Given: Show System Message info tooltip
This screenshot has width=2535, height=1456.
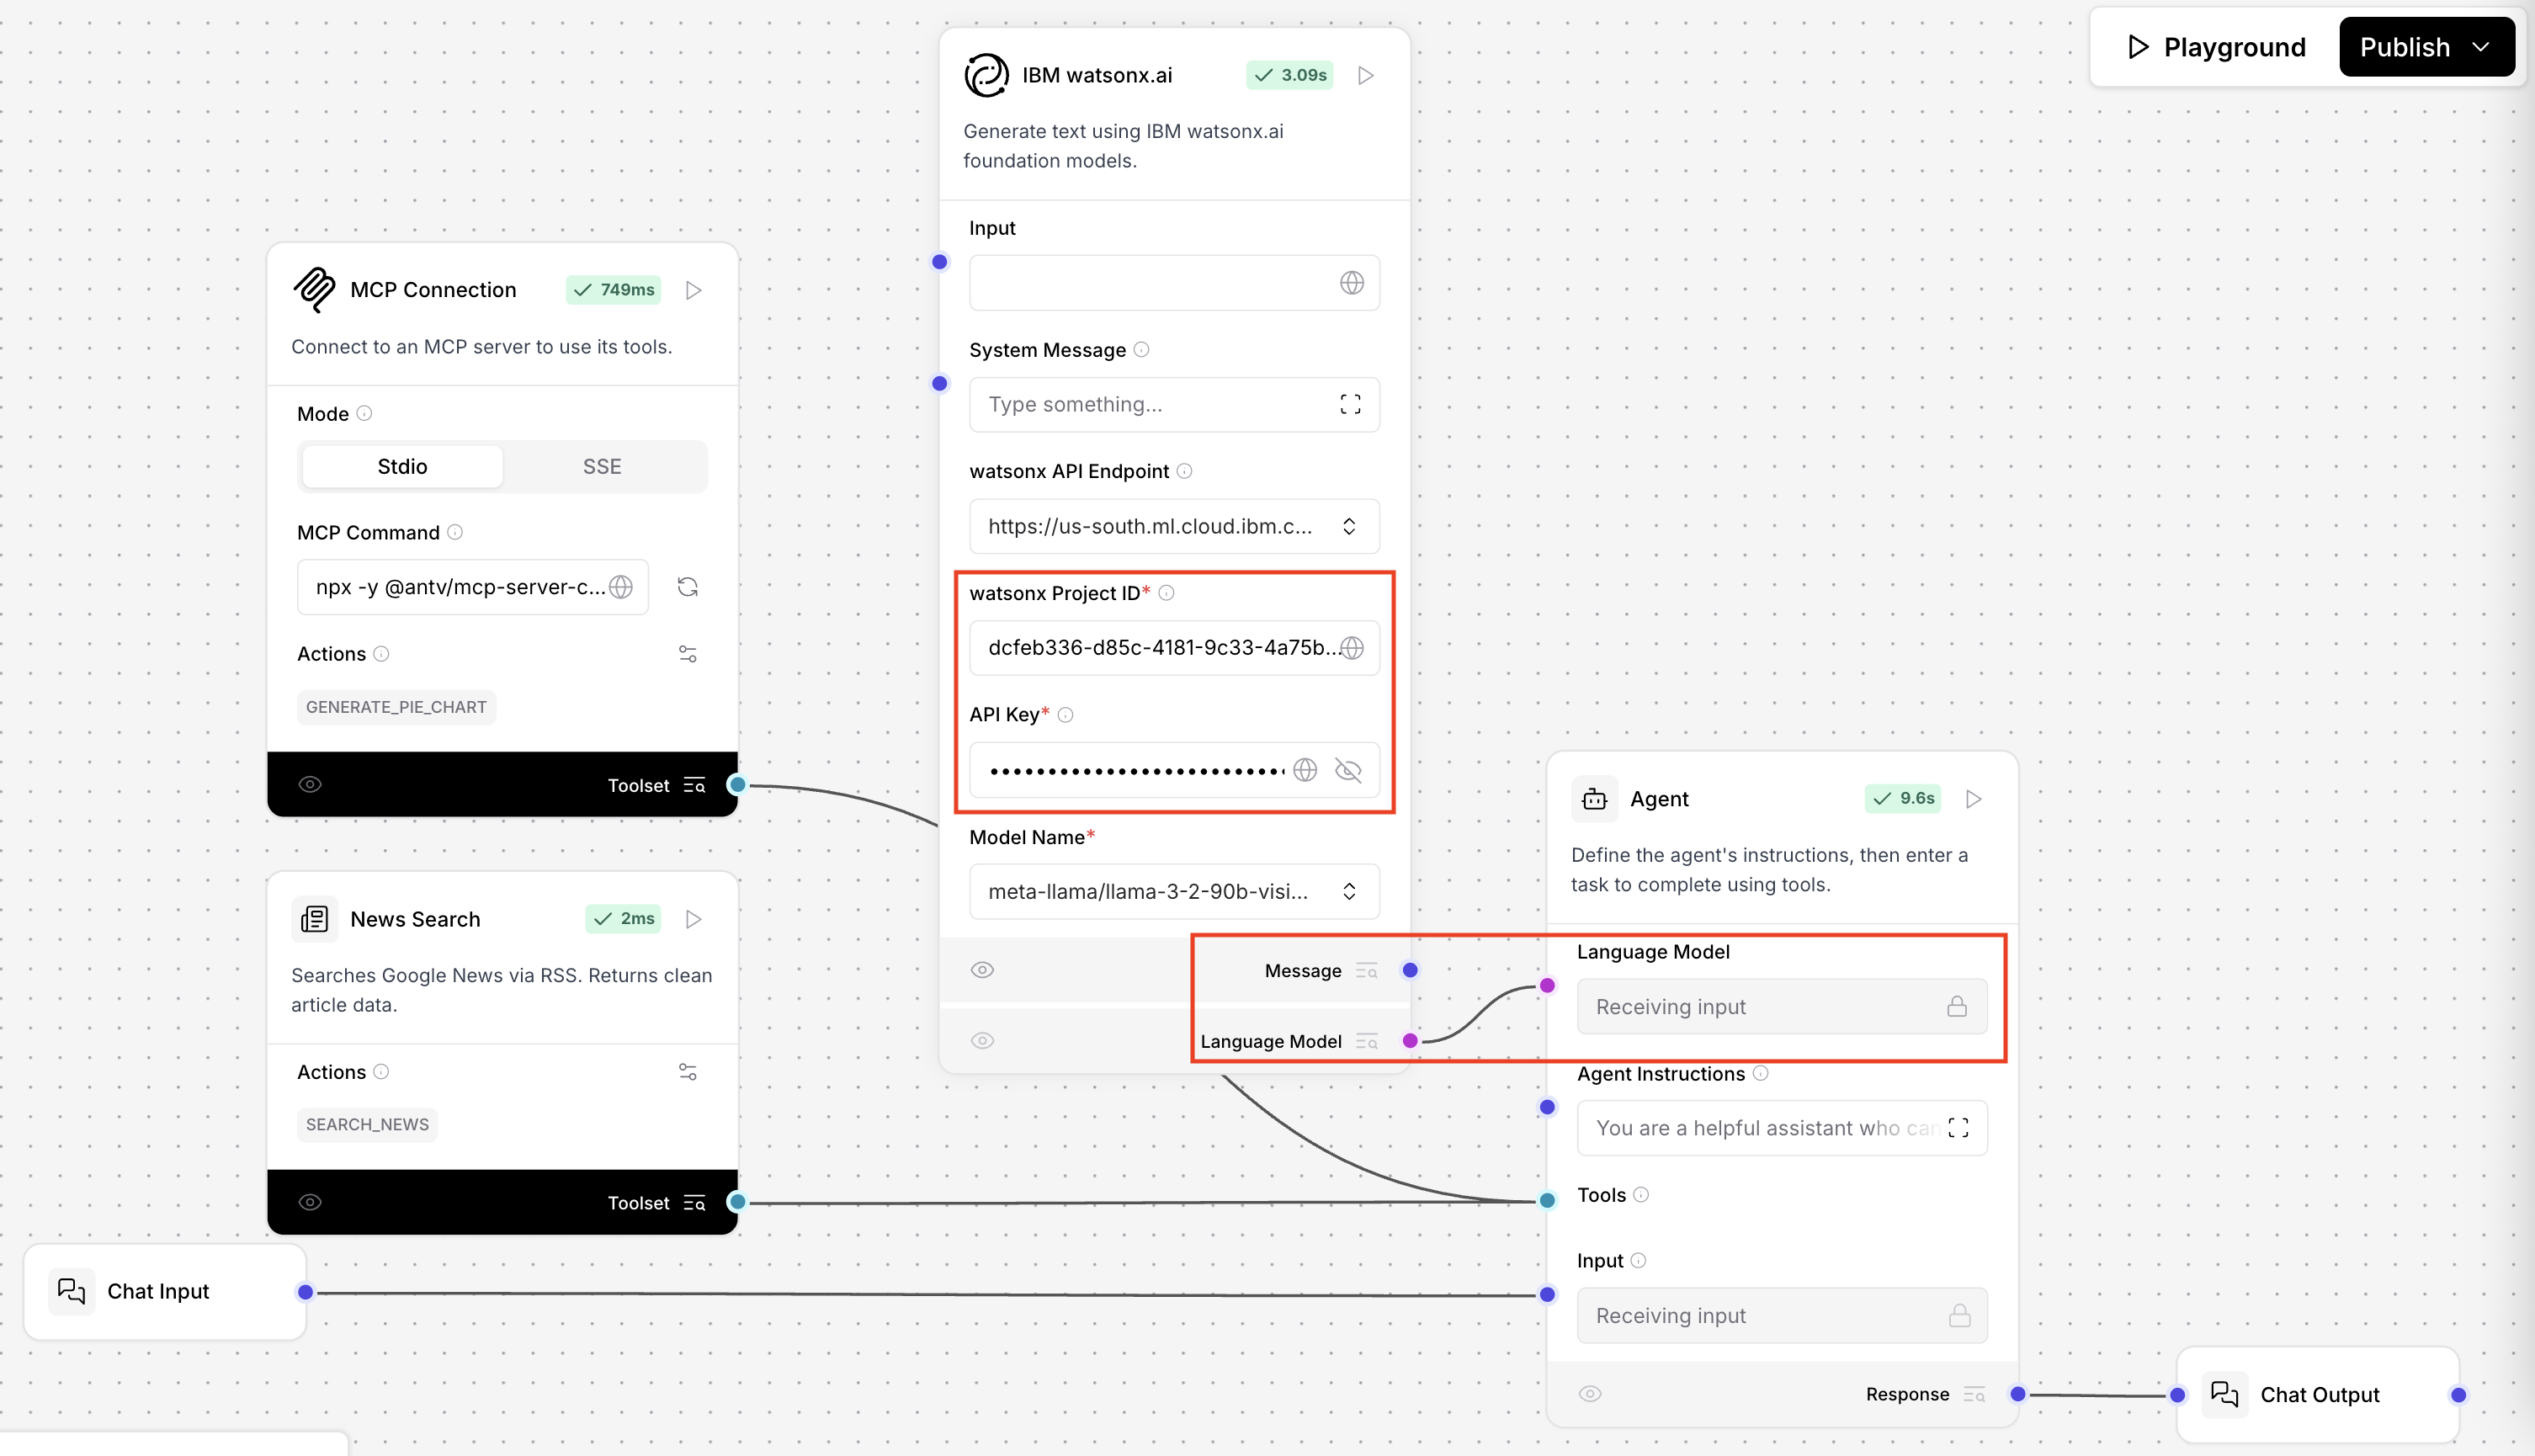Looking at the screenshot, I should tap(1141, 350).
